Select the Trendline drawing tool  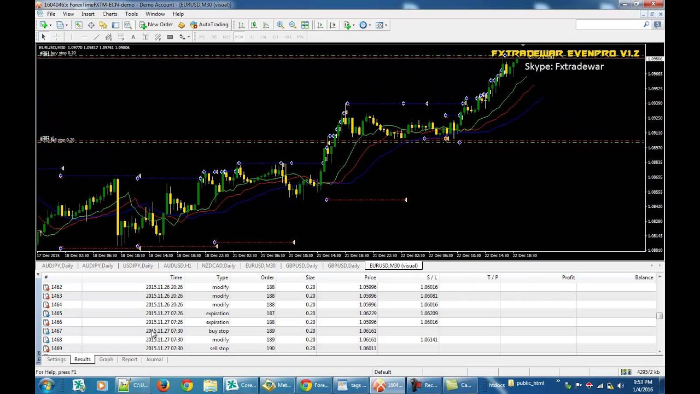click(96, 37)
